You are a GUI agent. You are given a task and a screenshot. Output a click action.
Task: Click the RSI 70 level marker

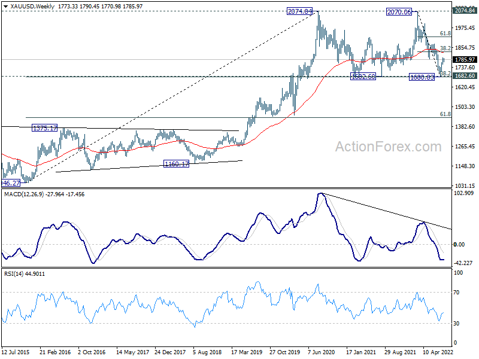pos(456,293)
